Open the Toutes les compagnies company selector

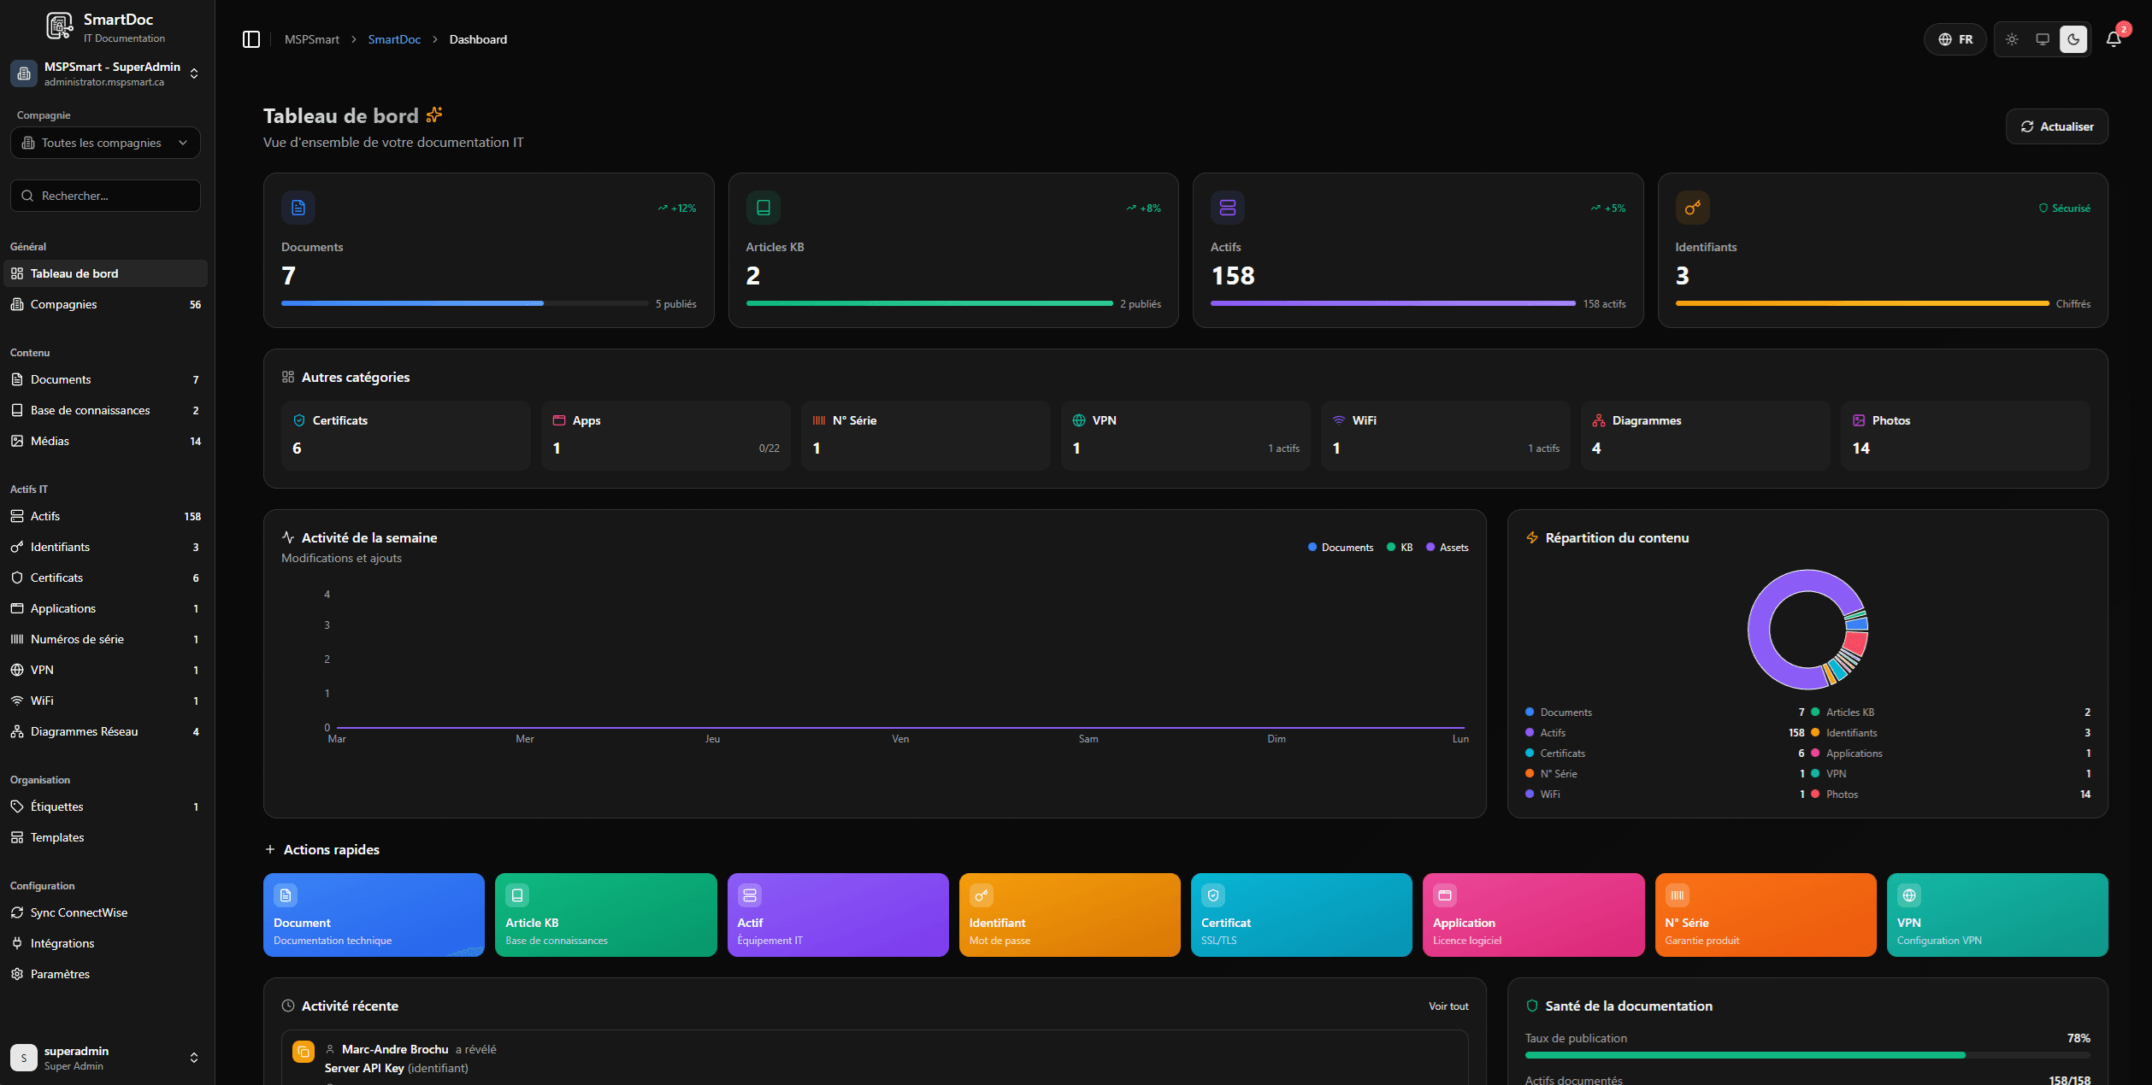tap(104, 143)
